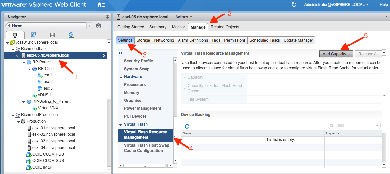Pin the Navigator panel
The width and height of the screenshot is (390, 174).
tap(107, 17)
